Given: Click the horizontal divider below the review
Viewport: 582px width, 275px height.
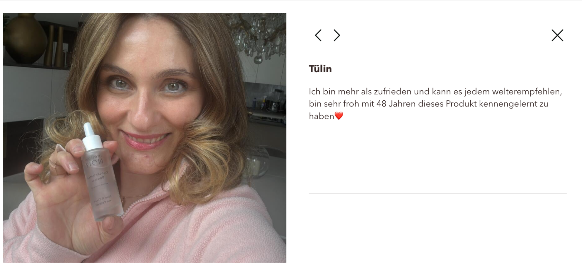Looking at the screenshot, I should [x=438, y=194].
